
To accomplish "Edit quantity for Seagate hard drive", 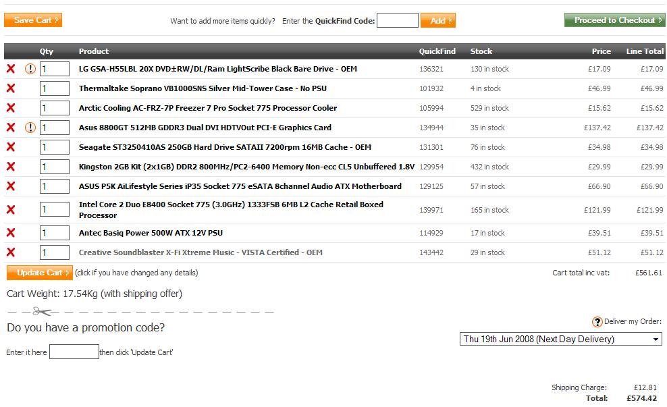I will (55, 147).
